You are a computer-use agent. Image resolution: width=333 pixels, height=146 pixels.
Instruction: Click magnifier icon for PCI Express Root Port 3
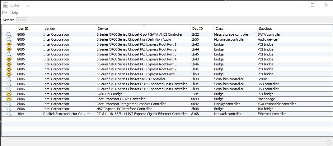point(9,54)
